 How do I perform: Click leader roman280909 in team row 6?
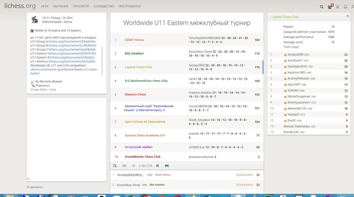198,106
